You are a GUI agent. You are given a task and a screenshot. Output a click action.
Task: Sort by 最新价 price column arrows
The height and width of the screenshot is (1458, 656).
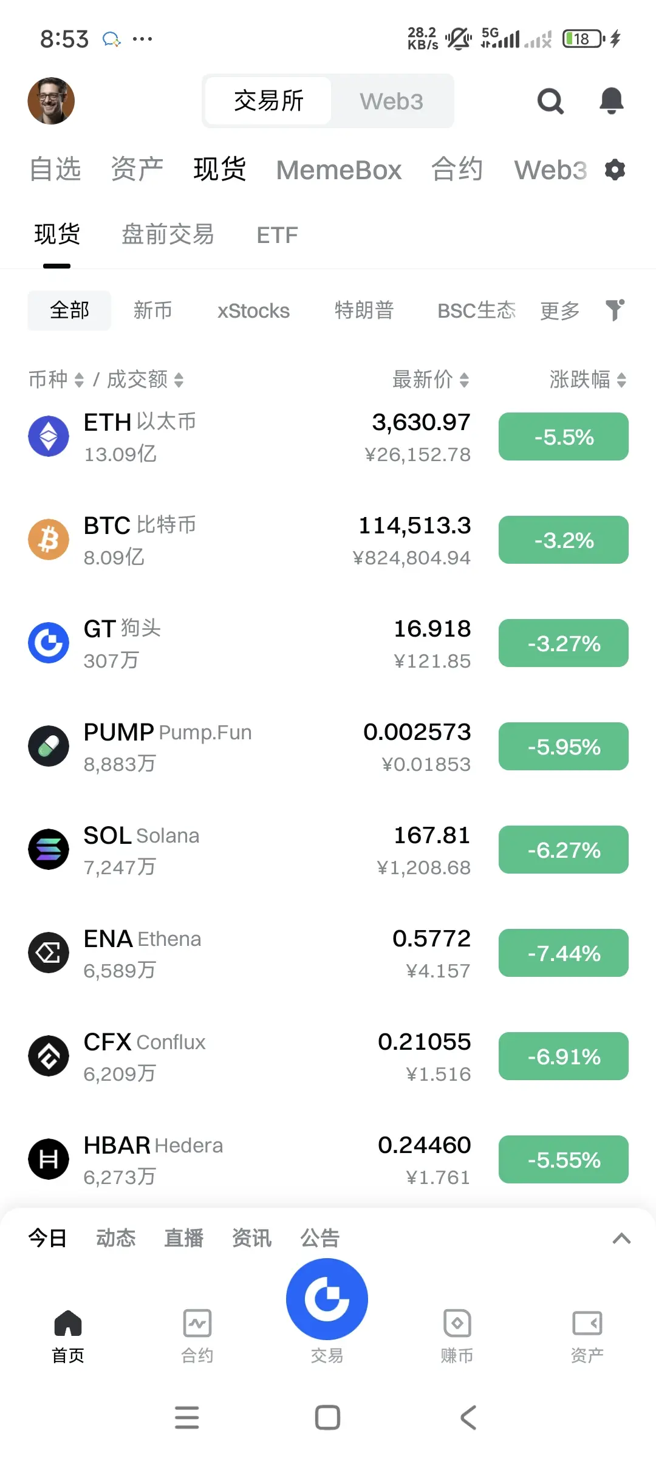pyautogui.click(x=464, y=380)
